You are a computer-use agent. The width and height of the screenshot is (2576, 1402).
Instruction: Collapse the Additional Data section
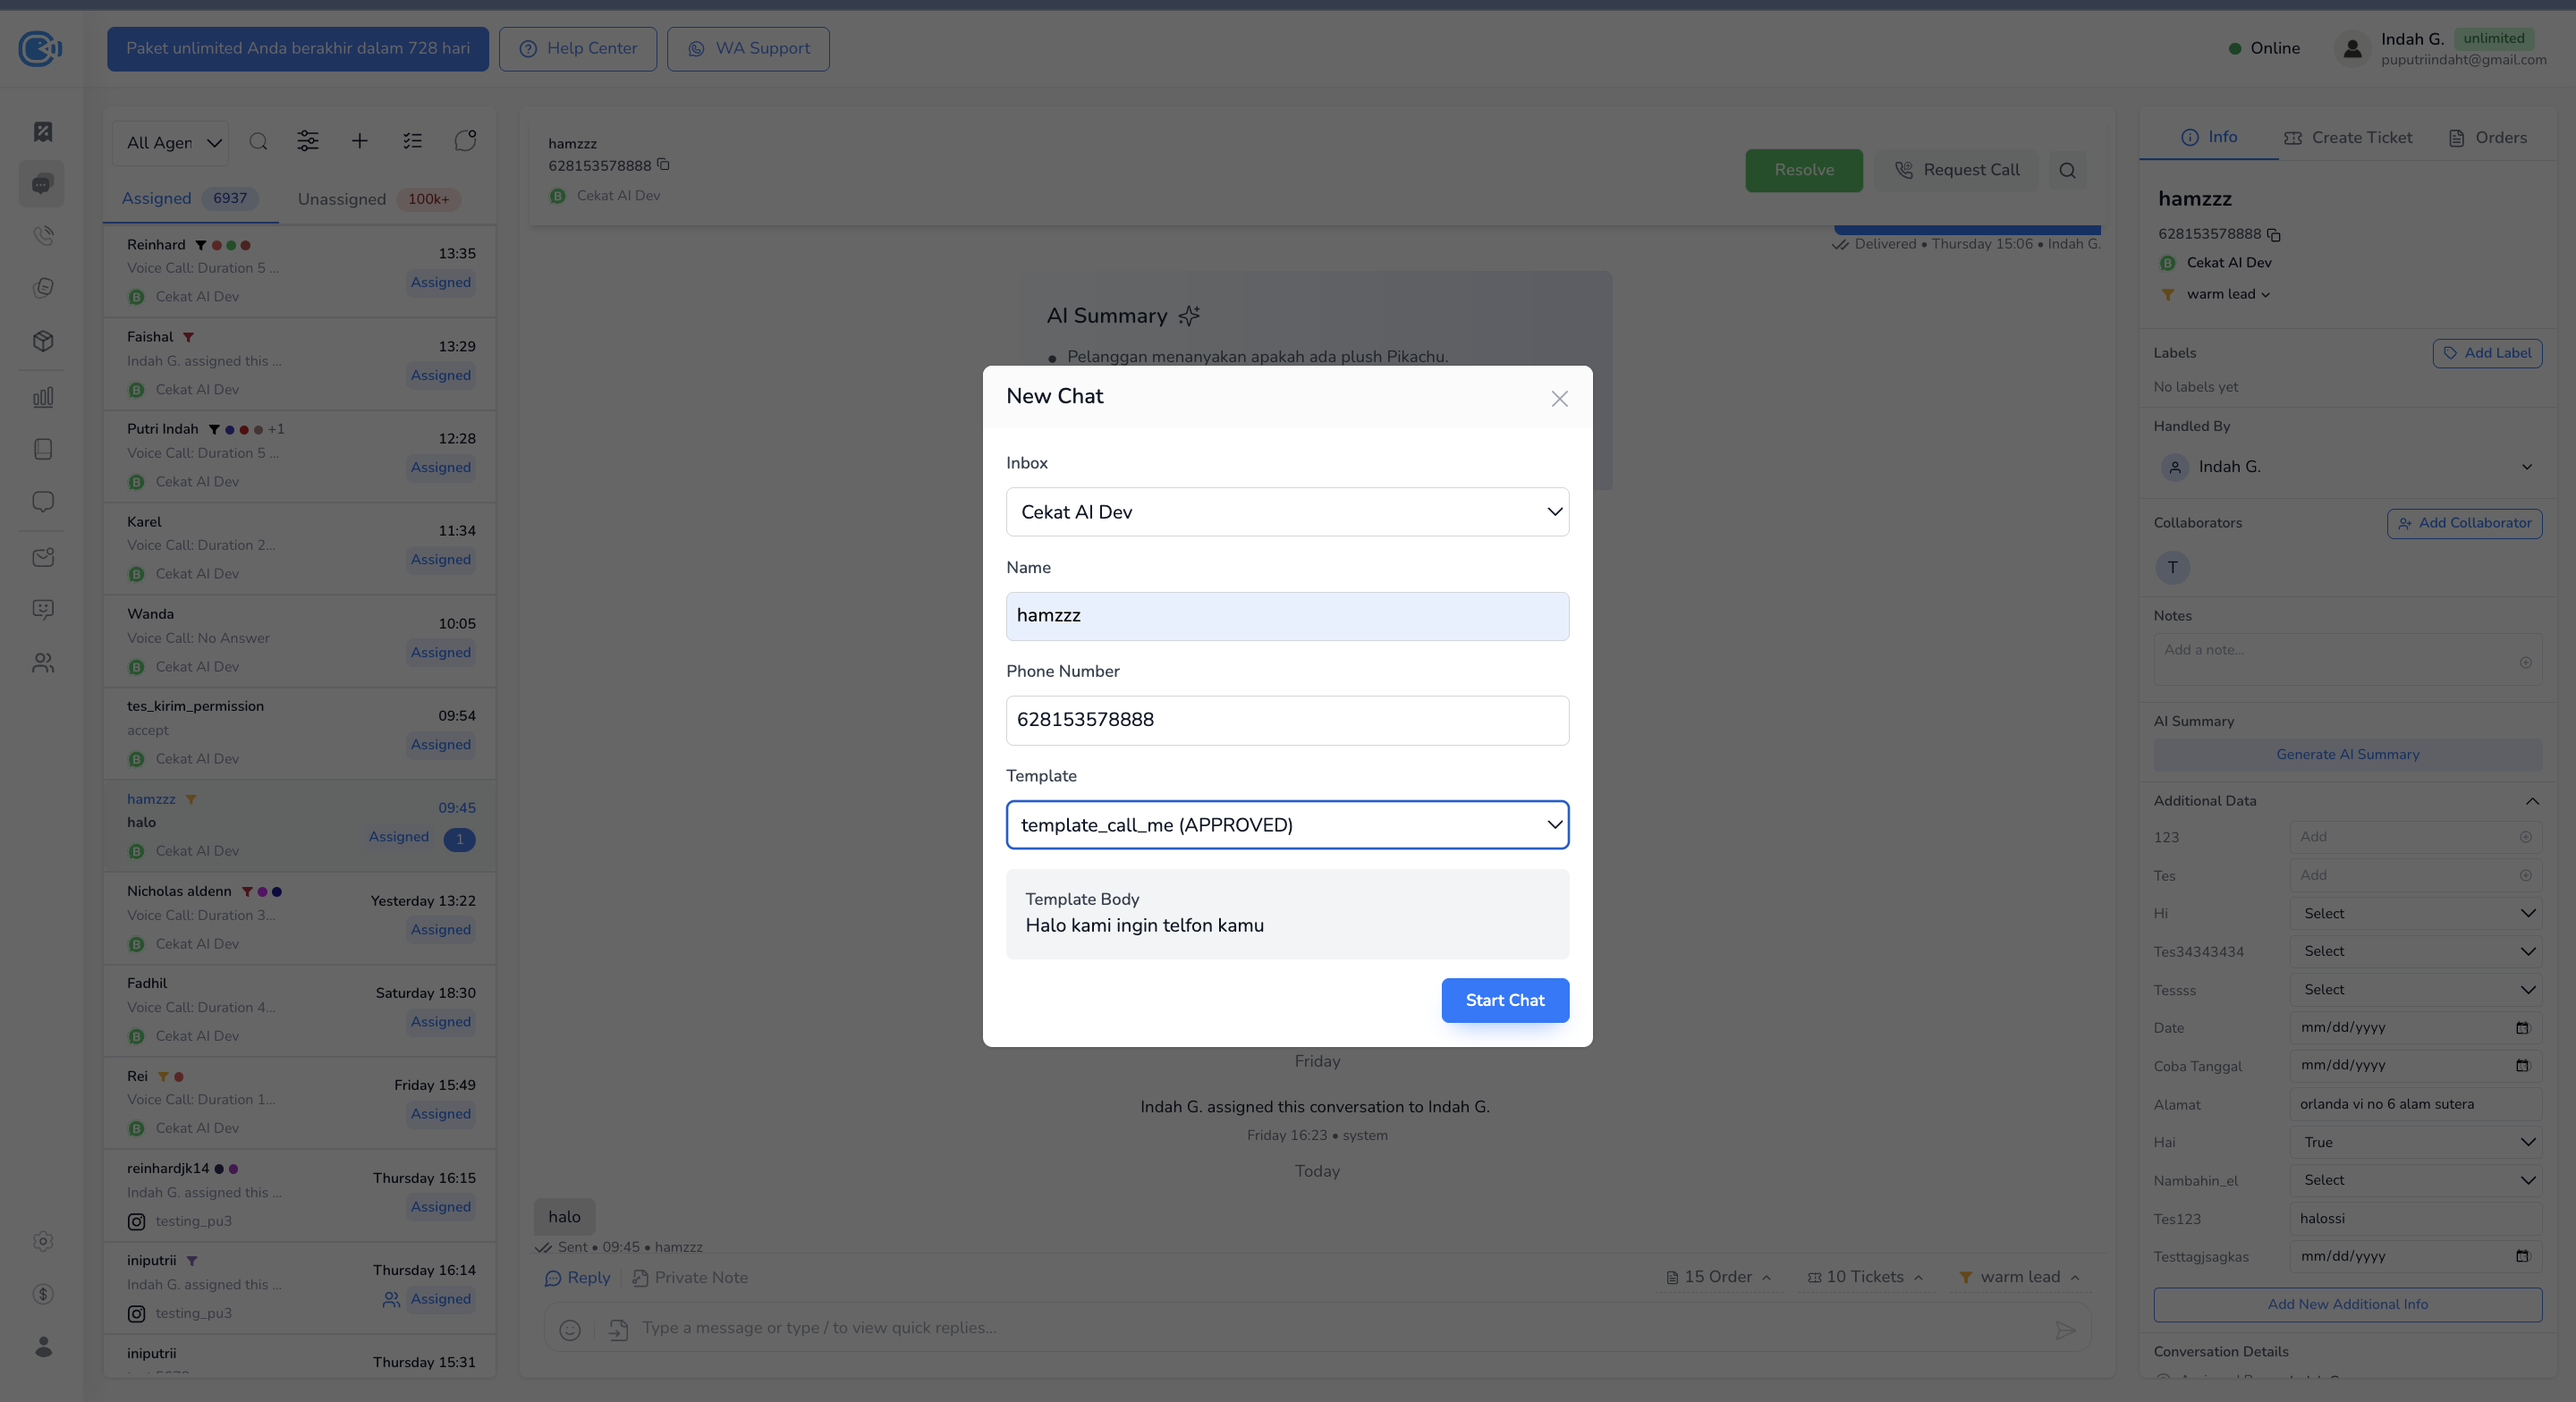pyautogui.click(x=2532, y=801)
